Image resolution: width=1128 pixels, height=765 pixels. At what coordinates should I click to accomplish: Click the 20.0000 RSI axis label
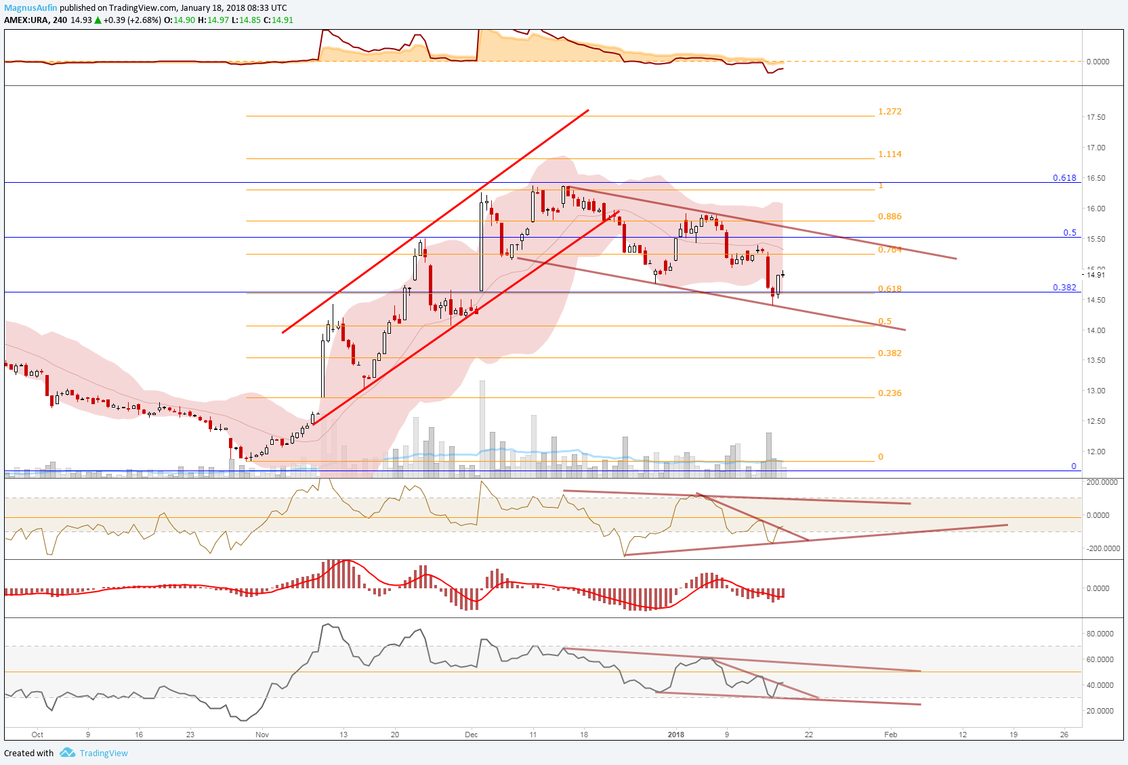[x=1100, y=712]
